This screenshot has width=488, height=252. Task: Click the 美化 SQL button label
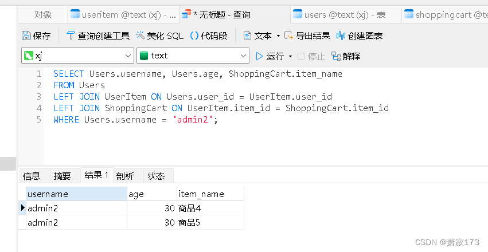(165, 36)
